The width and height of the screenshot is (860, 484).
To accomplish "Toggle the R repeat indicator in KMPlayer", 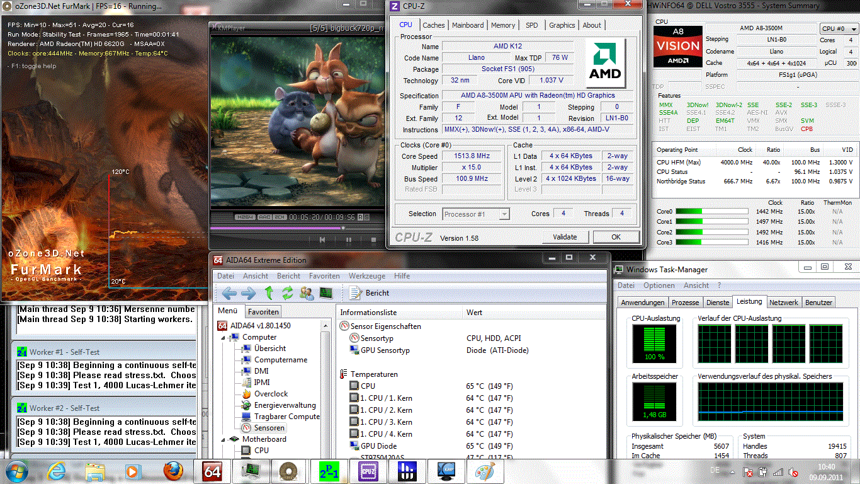I will tap(360, 217).
